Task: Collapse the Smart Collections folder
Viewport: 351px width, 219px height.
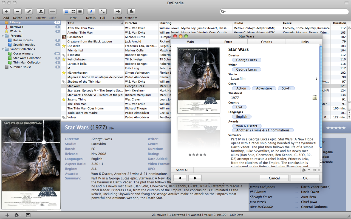Action: point(3,49)
